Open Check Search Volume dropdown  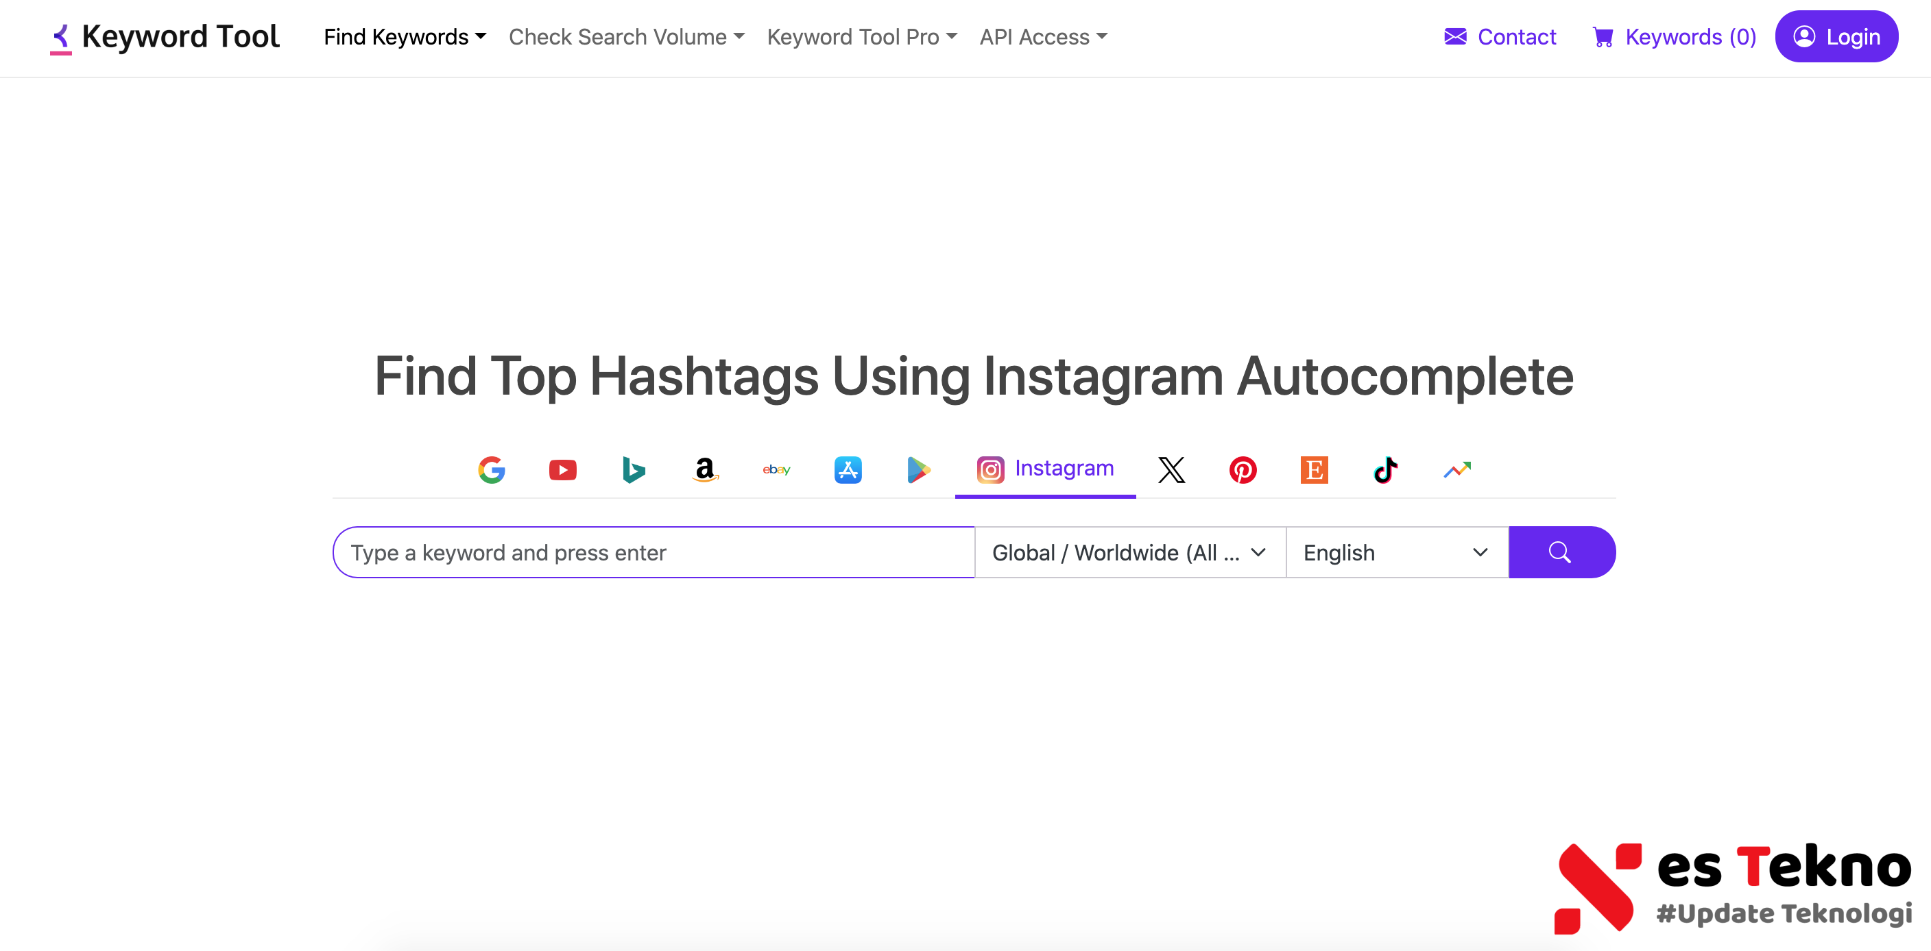tap(626, 37)
